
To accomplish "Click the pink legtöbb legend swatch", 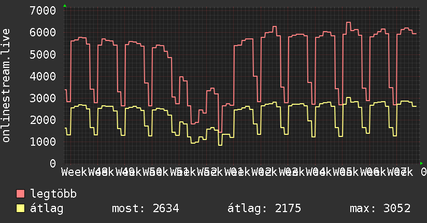I will (20, 194).
